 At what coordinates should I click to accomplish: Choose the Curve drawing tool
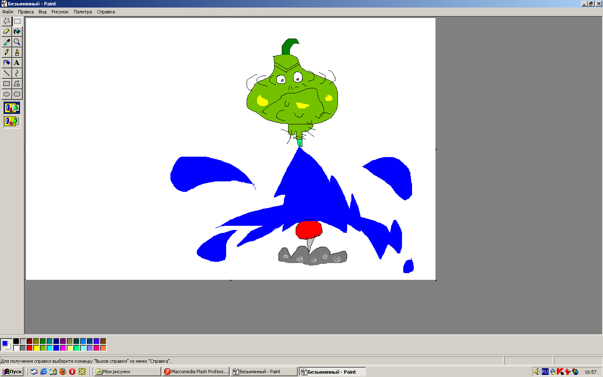[x=17, y=73]
